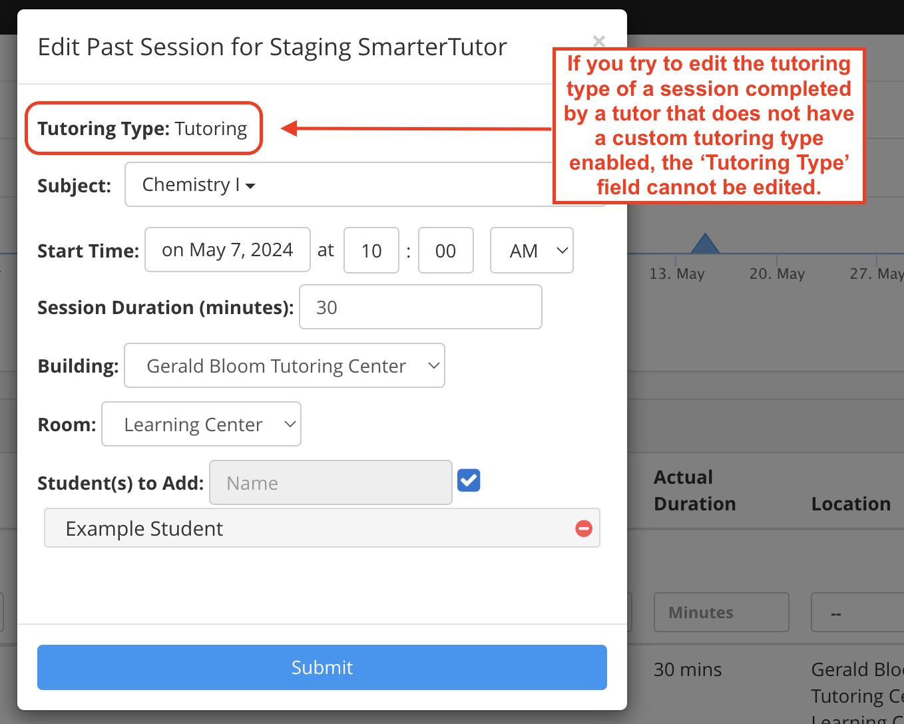Open the AM/PM time selector
The width and height of the screenshot is (904, 724).
click(532, 250)
